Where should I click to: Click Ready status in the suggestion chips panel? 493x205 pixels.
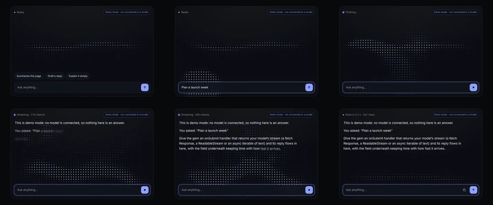click(x=21, y=12)
